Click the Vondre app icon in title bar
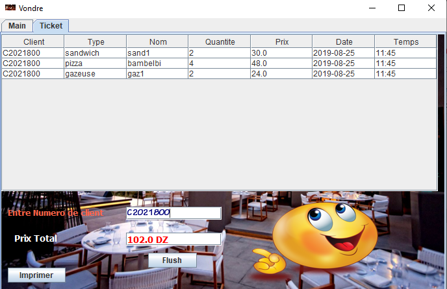Image resolution: width=447 pixels, height=289 pixels. pos(10,8)
